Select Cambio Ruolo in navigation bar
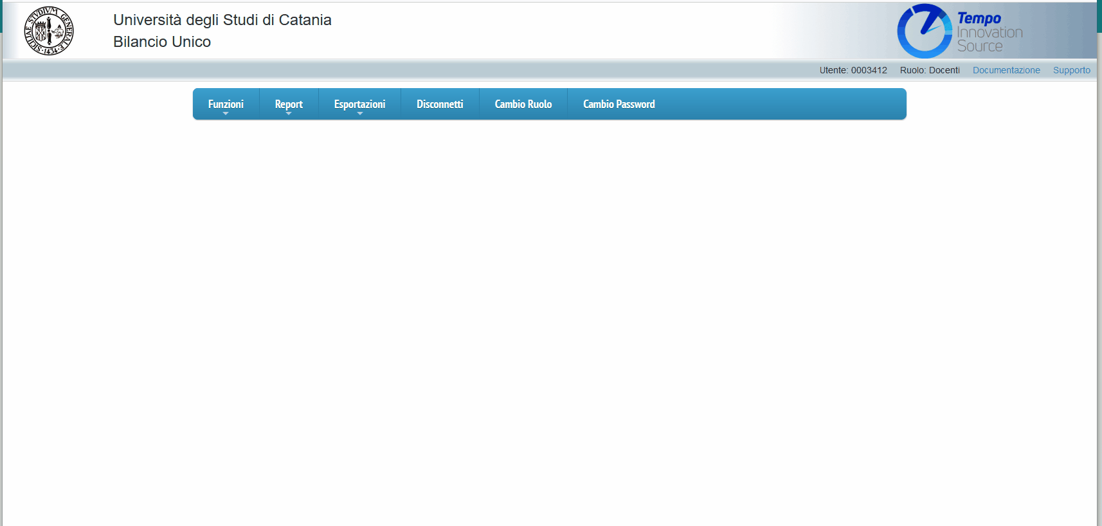The image size is (1102, 526). click(523, 104)
